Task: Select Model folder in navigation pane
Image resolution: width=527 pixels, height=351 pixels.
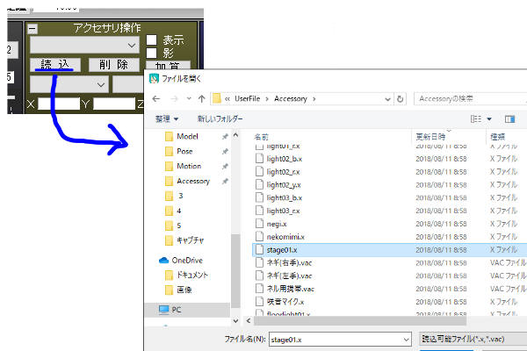Action: (x=187, y=136)
